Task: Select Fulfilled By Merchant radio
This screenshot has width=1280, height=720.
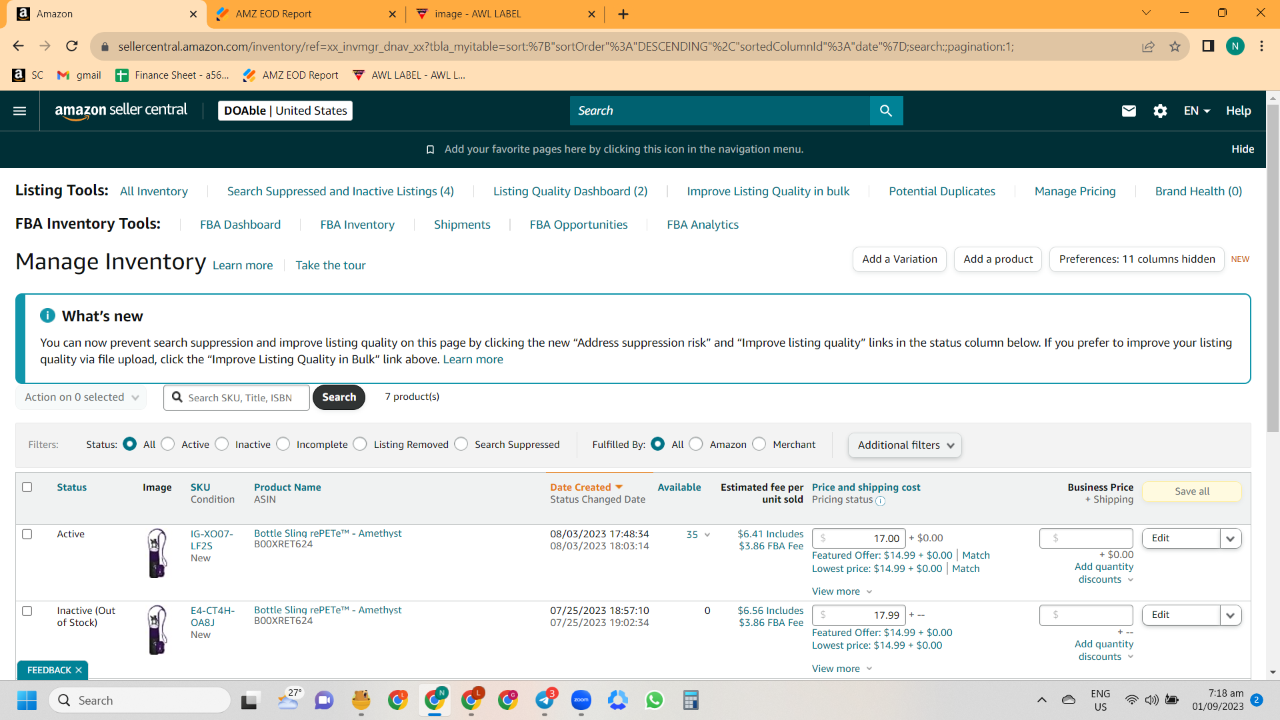Action: pyautogui.click(x=759, y=444)
